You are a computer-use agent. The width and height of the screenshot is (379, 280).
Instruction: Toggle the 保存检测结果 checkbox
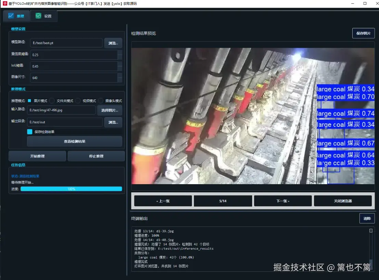(30, 132)
